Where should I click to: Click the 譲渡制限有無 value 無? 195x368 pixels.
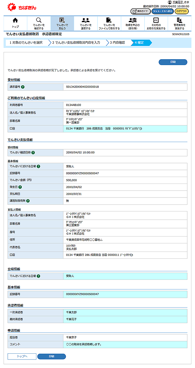(x=68, y=201)
